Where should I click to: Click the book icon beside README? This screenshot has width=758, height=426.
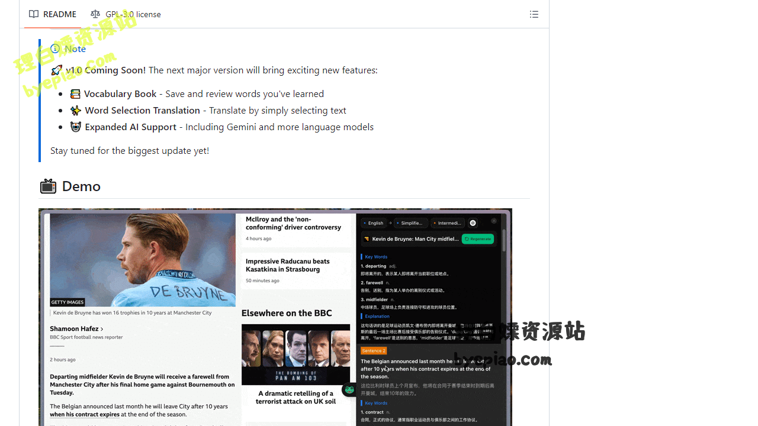34,14
